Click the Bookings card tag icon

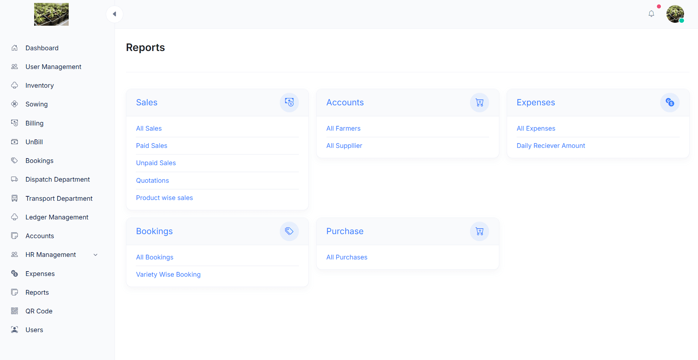[289, 231]
